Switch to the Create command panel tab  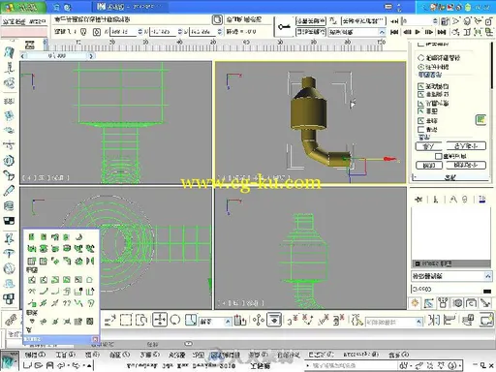click(416, 303)
